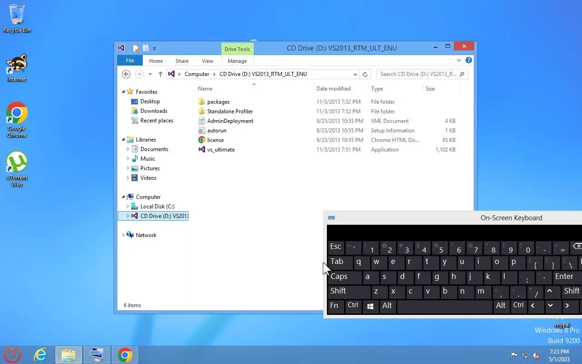The width and height of the screenshot is (582, 364).
Task: Select Downloads under Favorites
Action: [x=154, y=111]
